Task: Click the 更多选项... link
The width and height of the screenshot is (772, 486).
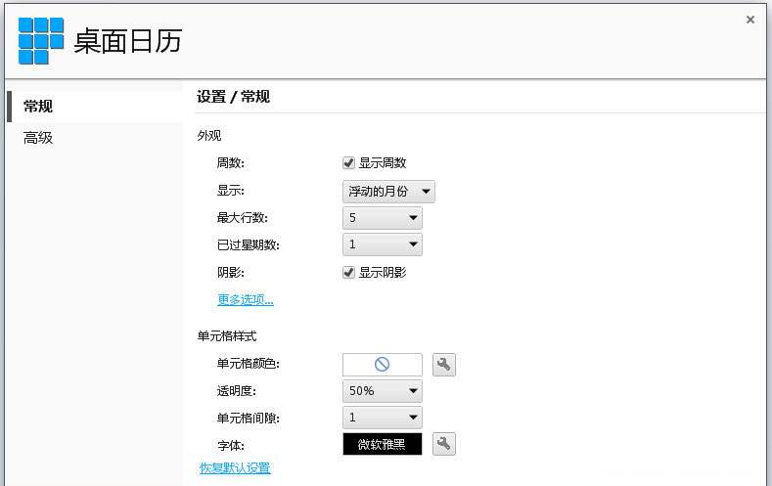Action: [246, 300]
